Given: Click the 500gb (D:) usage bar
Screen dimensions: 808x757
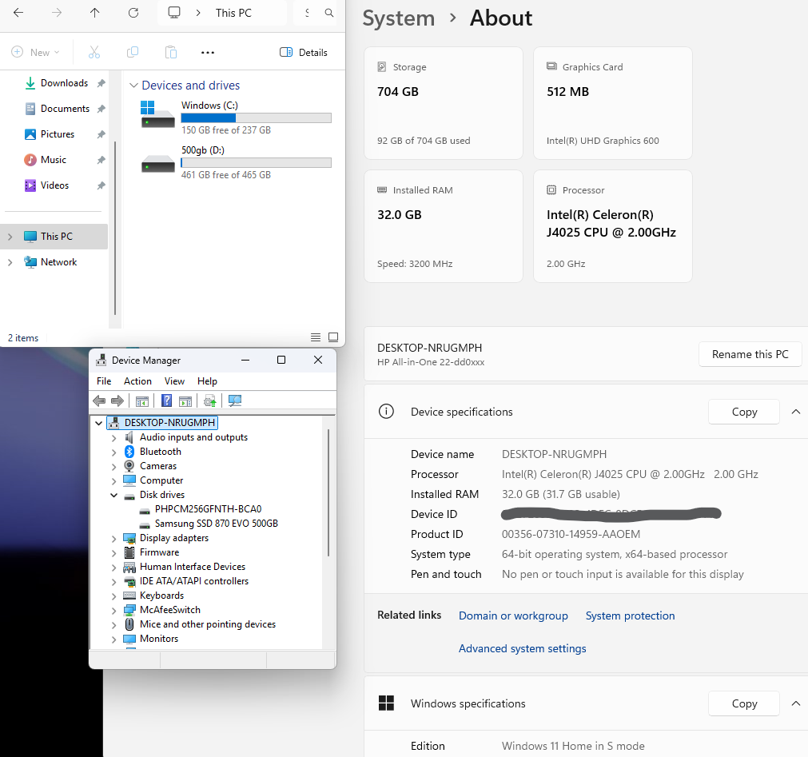Looking at the screenshot, I should (256, 162).
